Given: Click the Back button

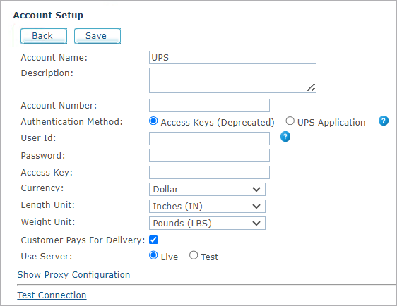Looking at the screenshot, I should [x=44, y=36].
